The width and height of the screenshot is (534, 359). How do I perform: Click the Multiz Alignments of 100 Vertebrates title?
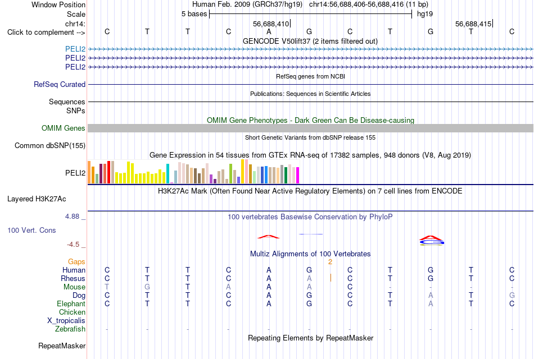[310, 254]
